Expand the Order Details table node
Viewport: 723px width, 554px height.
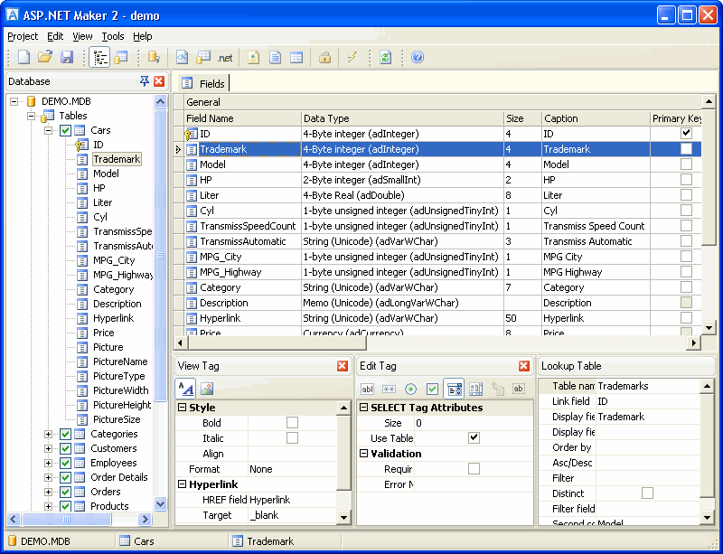pos(48,477)
